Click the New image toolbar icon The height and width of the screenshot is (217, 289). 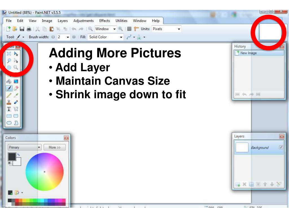(x=8, y=29)
